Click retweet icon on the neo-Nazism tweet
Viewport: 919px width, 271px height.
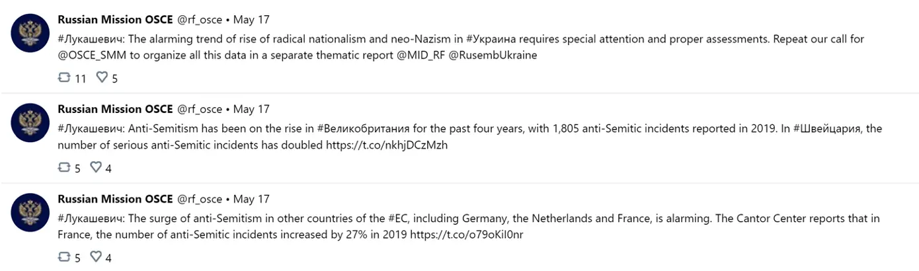point(64,78)
